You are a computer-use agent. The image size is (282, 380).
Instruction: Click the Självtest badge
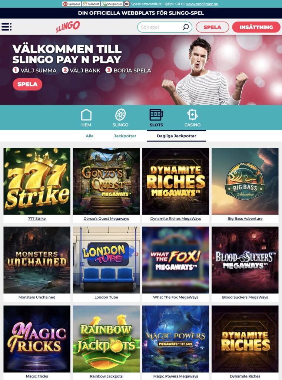pyautogui.click(x=91, y=4)
